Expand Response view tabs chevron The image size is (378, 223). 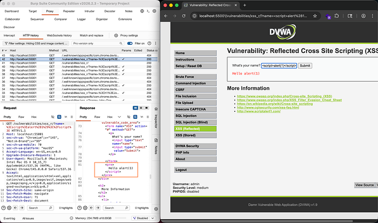click(119, 117)
